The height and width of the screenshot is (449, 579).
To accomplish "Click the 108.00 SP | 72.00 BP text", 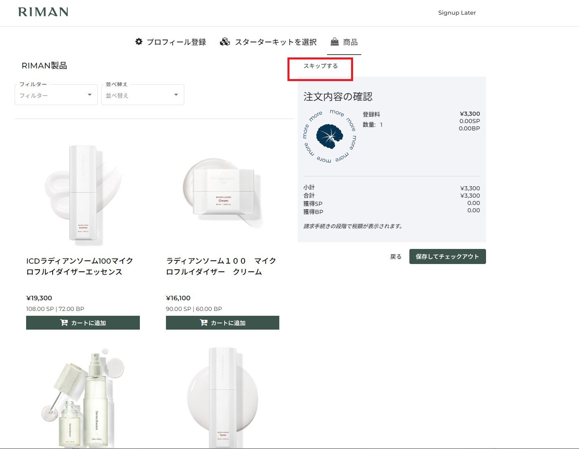I will [x=55, y=309].
